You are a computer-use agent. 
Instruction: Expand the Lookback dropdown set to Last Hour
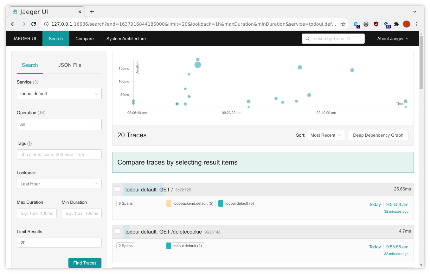click(59, 184)
